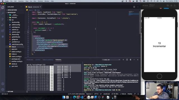Open Microsoft Edge from the Dock
The image size is (179, 100).
[x=74, y=97]
